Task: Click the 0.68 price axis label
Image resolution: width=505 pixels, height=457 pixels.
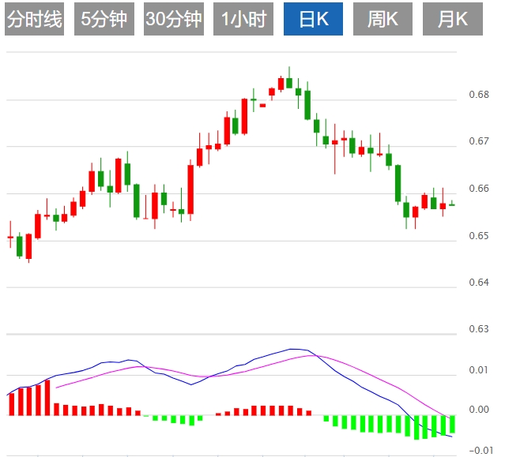Action: pos(478,95)
